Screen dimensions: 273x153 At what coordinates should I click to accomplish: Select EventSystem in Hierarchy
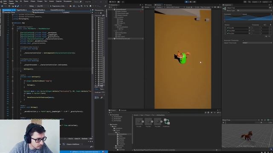(x=122, y=33)
